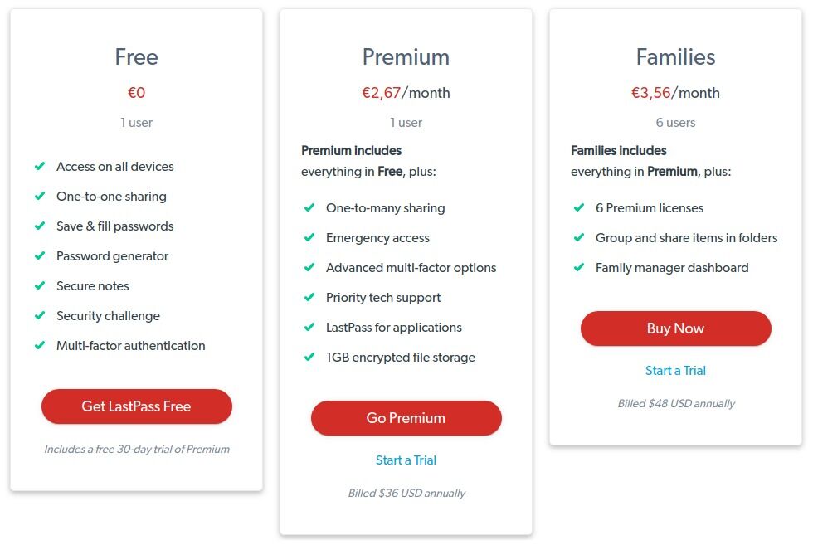
Task: Click the Get LastPass Free button
Action: [136, 406]
